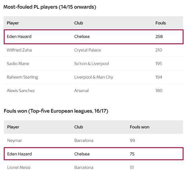The width and height of the screenshot is (187, 178).
Task: Click the "Most-fouled PL players" table title
Action: tap(50, 7)
